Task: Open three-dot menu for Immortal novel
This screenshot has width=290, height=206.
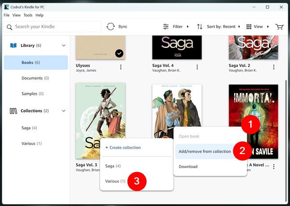Action: click(274, 167)
